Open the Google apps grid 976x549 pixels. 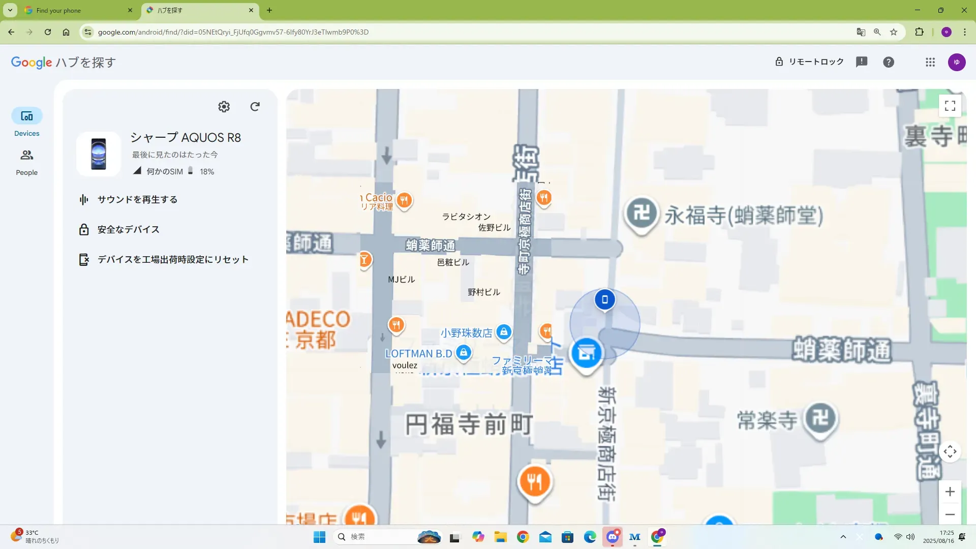930,62
